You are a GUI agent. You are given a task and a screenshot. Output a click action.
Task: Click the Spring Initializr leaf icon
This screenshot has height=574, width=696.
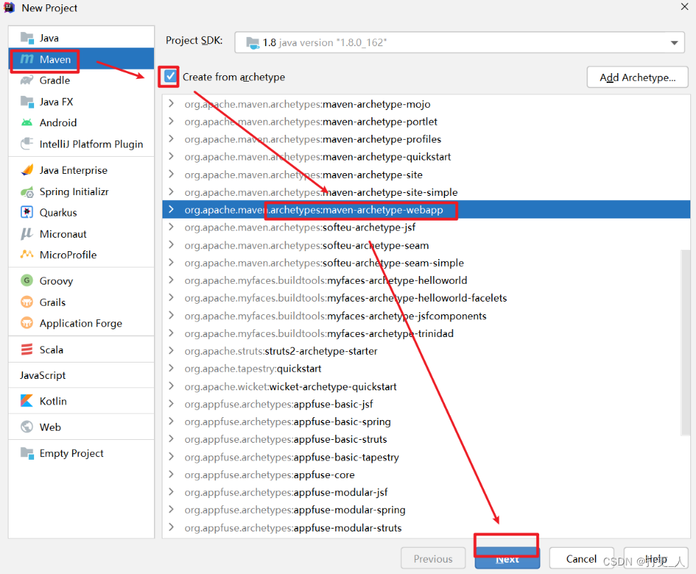[x=27, y=192]
